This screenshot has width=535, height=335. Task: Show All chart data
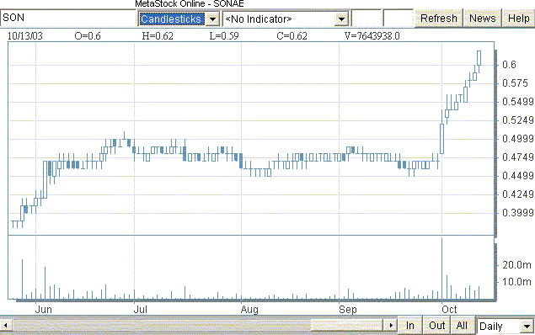(x=462, y=326)
